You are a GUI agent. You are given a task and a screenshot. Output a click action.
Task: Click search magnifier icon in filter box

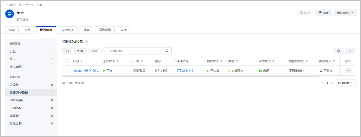[x=167, y=51]
